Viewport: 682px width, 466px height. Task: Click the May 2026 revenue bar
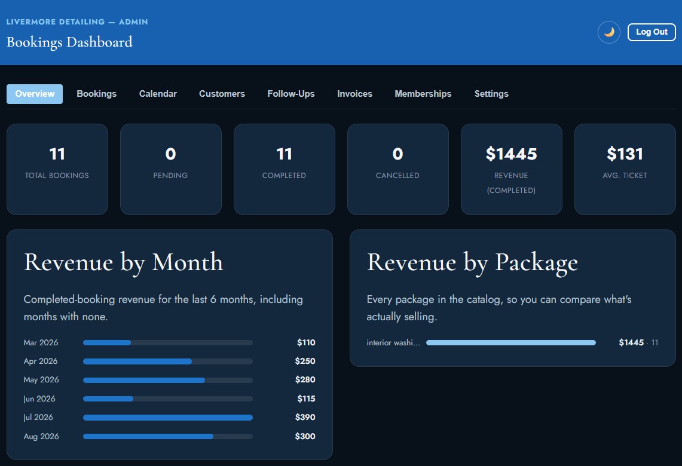[167, 380]
